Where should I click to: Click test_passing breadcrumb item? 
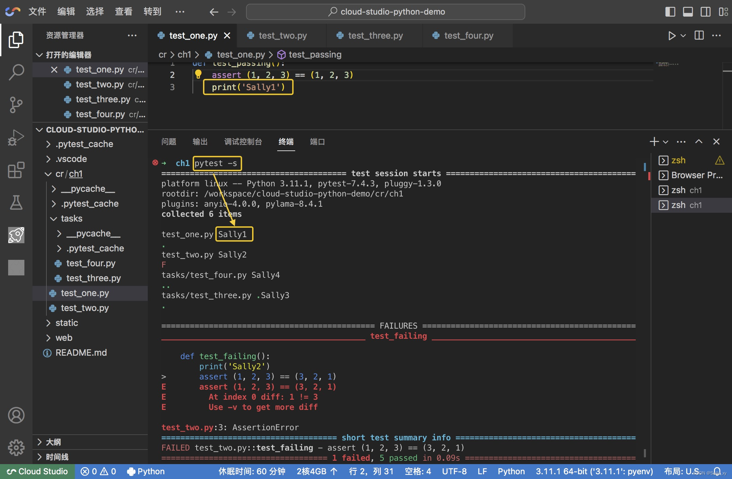309,55
